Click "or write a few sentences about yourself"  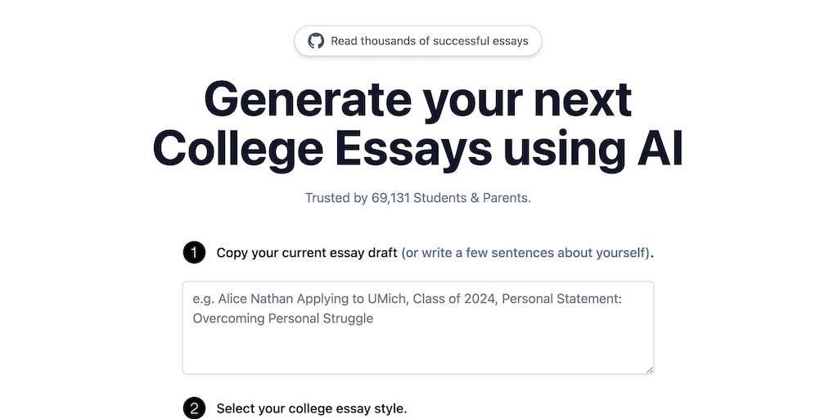[x=525, y=253]
